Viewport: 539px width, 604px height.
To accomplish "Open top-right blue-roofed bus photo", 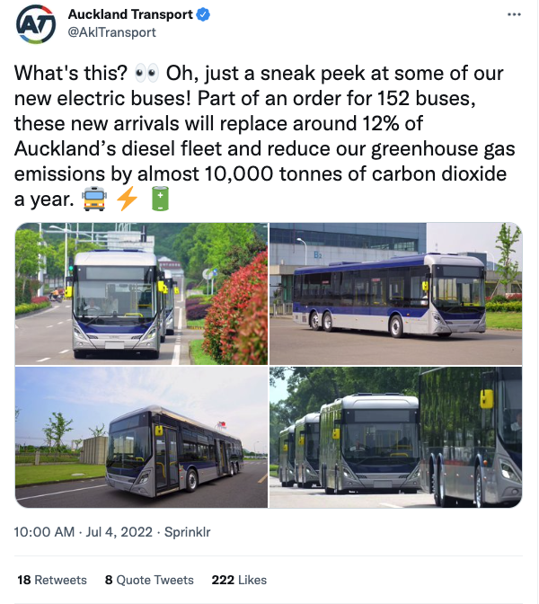I will click(395, 293).
